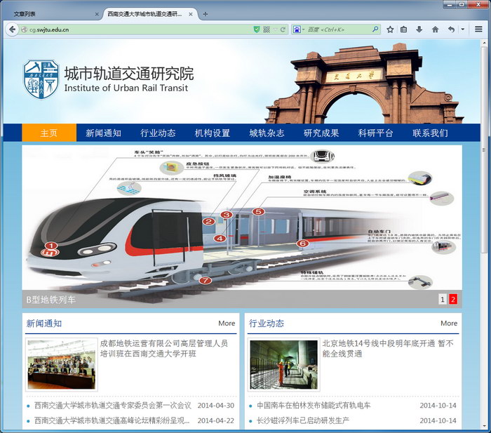The height and width of the screenshot is (433, 491).
Task: Click the university shield logo
Action: click(41, 79)
